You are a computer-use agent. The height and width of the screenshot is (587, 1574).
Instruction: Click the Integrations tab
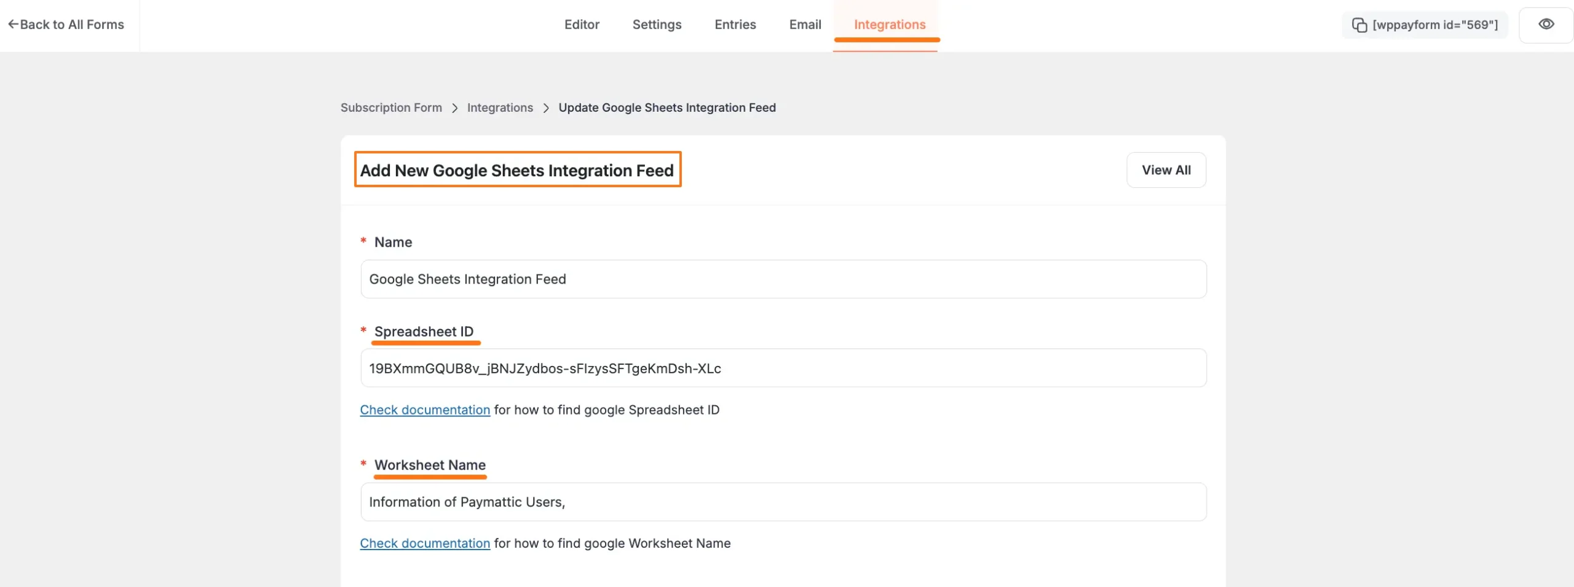click(889, 25)
